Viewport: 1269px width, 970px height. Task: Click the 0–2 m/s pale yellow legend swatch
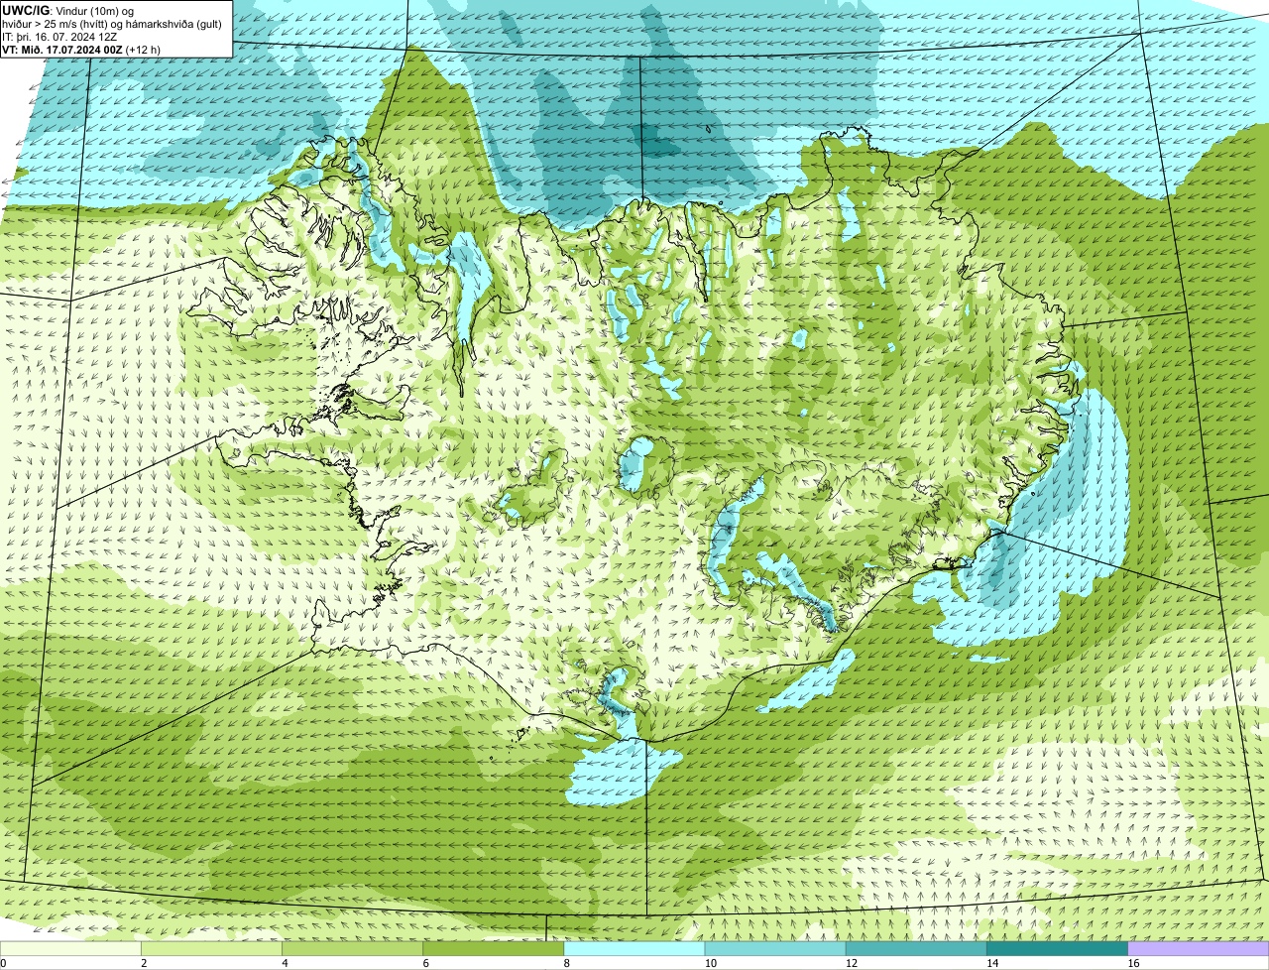coord(70,949)
